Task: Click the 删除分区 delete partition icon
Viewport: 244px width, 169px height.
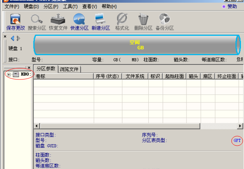Action: point(143,22)
